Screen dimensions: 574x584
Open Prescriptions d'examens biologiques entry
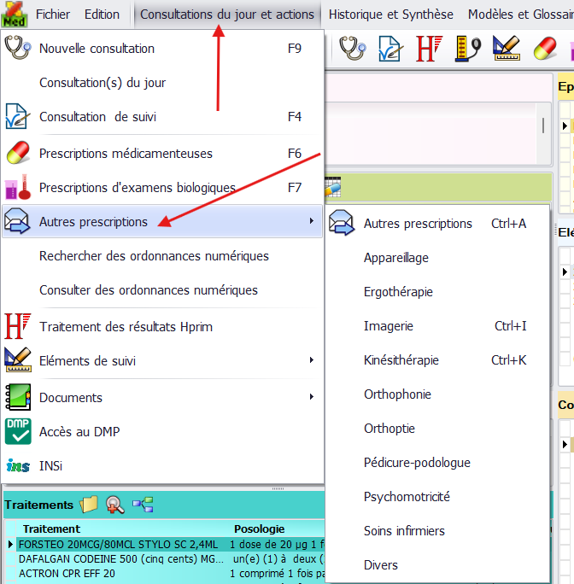tap(162, 187)
